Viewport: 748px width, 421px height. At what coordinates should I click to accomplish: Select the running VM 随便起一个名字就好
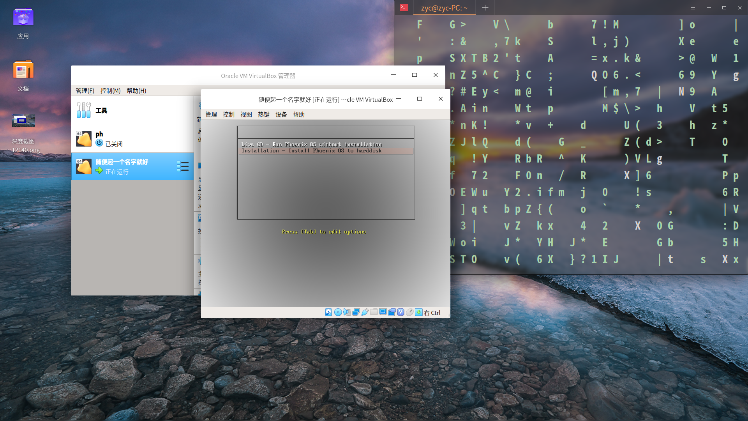click(x=132, y=166)
